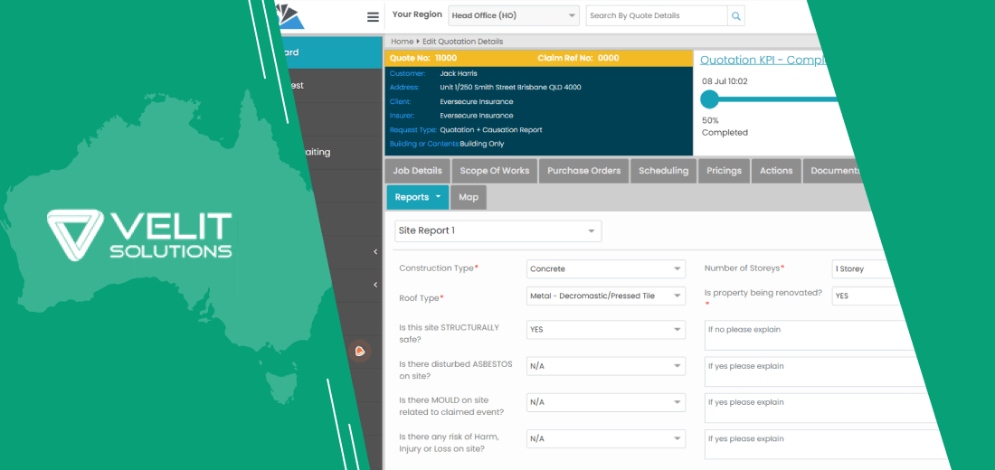Open the Site Report 1 dropdown
This screenshot has height=470, width=995.
497,231
